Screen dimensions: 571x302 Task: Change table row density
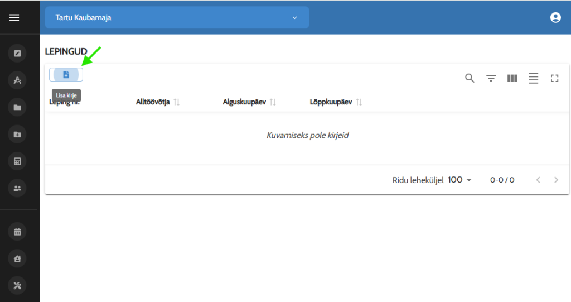533,78
